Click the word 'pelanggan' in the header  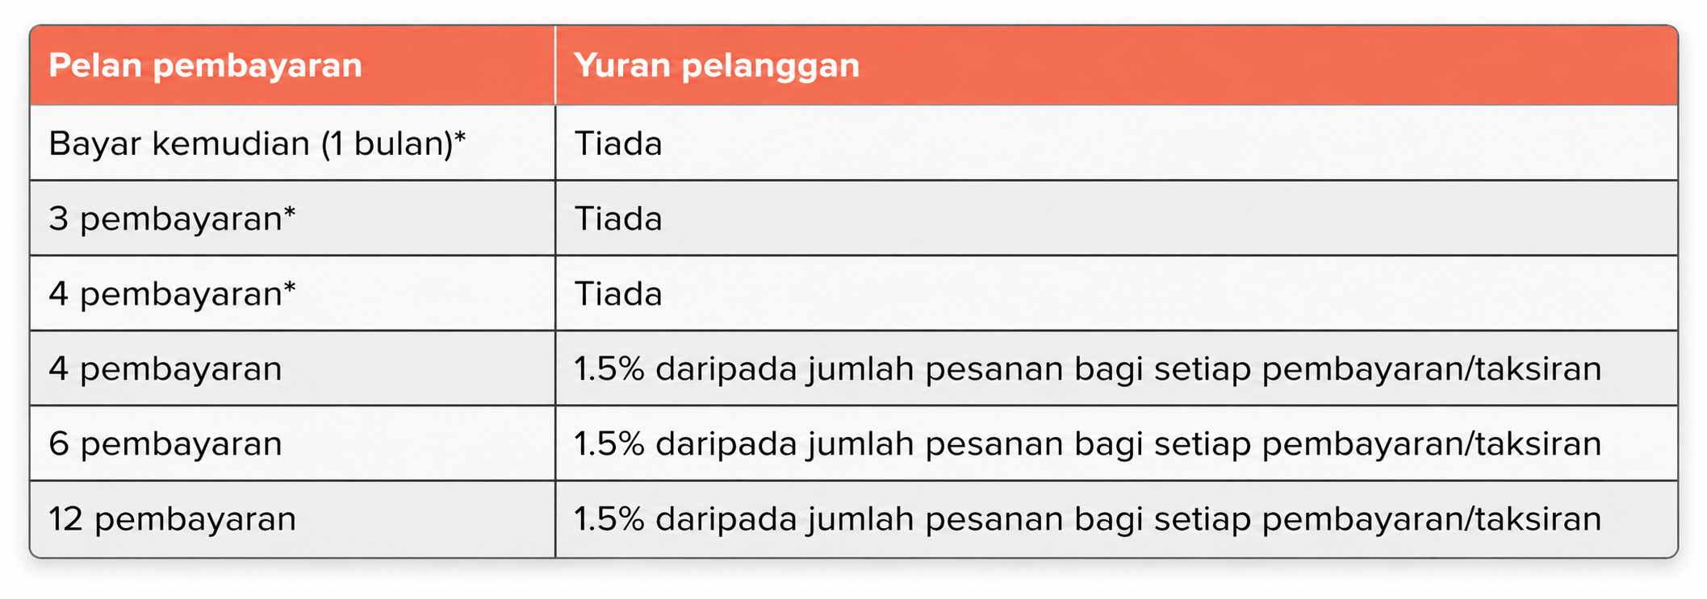pos(771,66)
